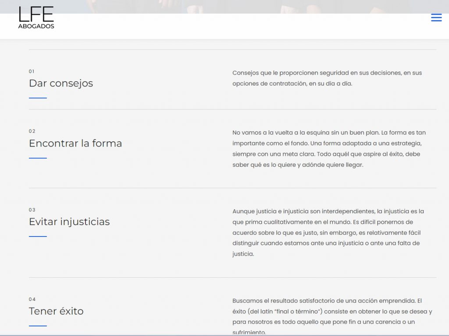Click the section number 01 label
This screenshot has width=449, height=336.
(x=32, y=71)
